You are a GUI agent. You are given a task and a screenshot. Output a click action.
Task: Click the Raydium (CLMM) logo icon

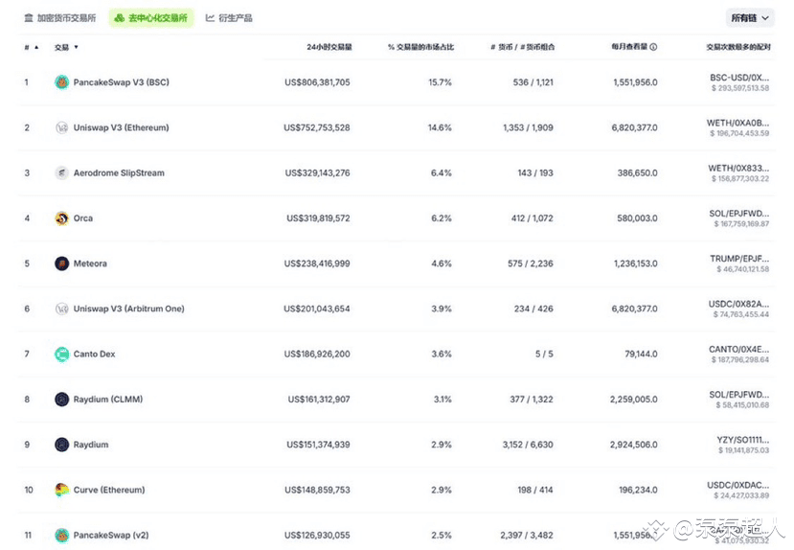coord(61,400)
